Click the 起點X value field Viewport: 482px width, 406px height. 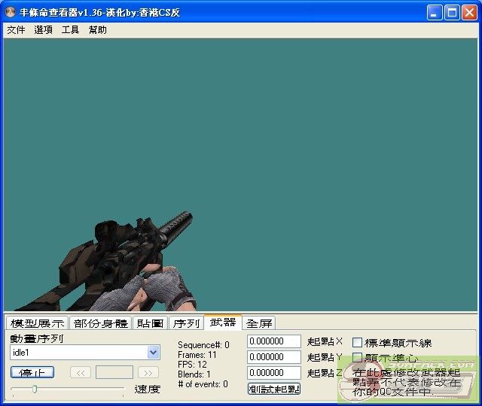[x=274, y=341]
